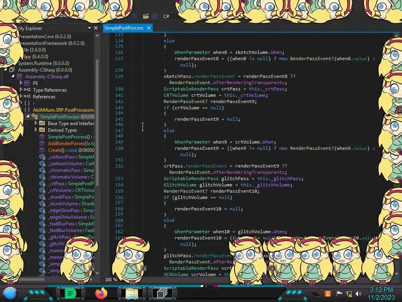
Task: Follow the CRTVolume type link on line 141
Action: [x=176, y=95]
